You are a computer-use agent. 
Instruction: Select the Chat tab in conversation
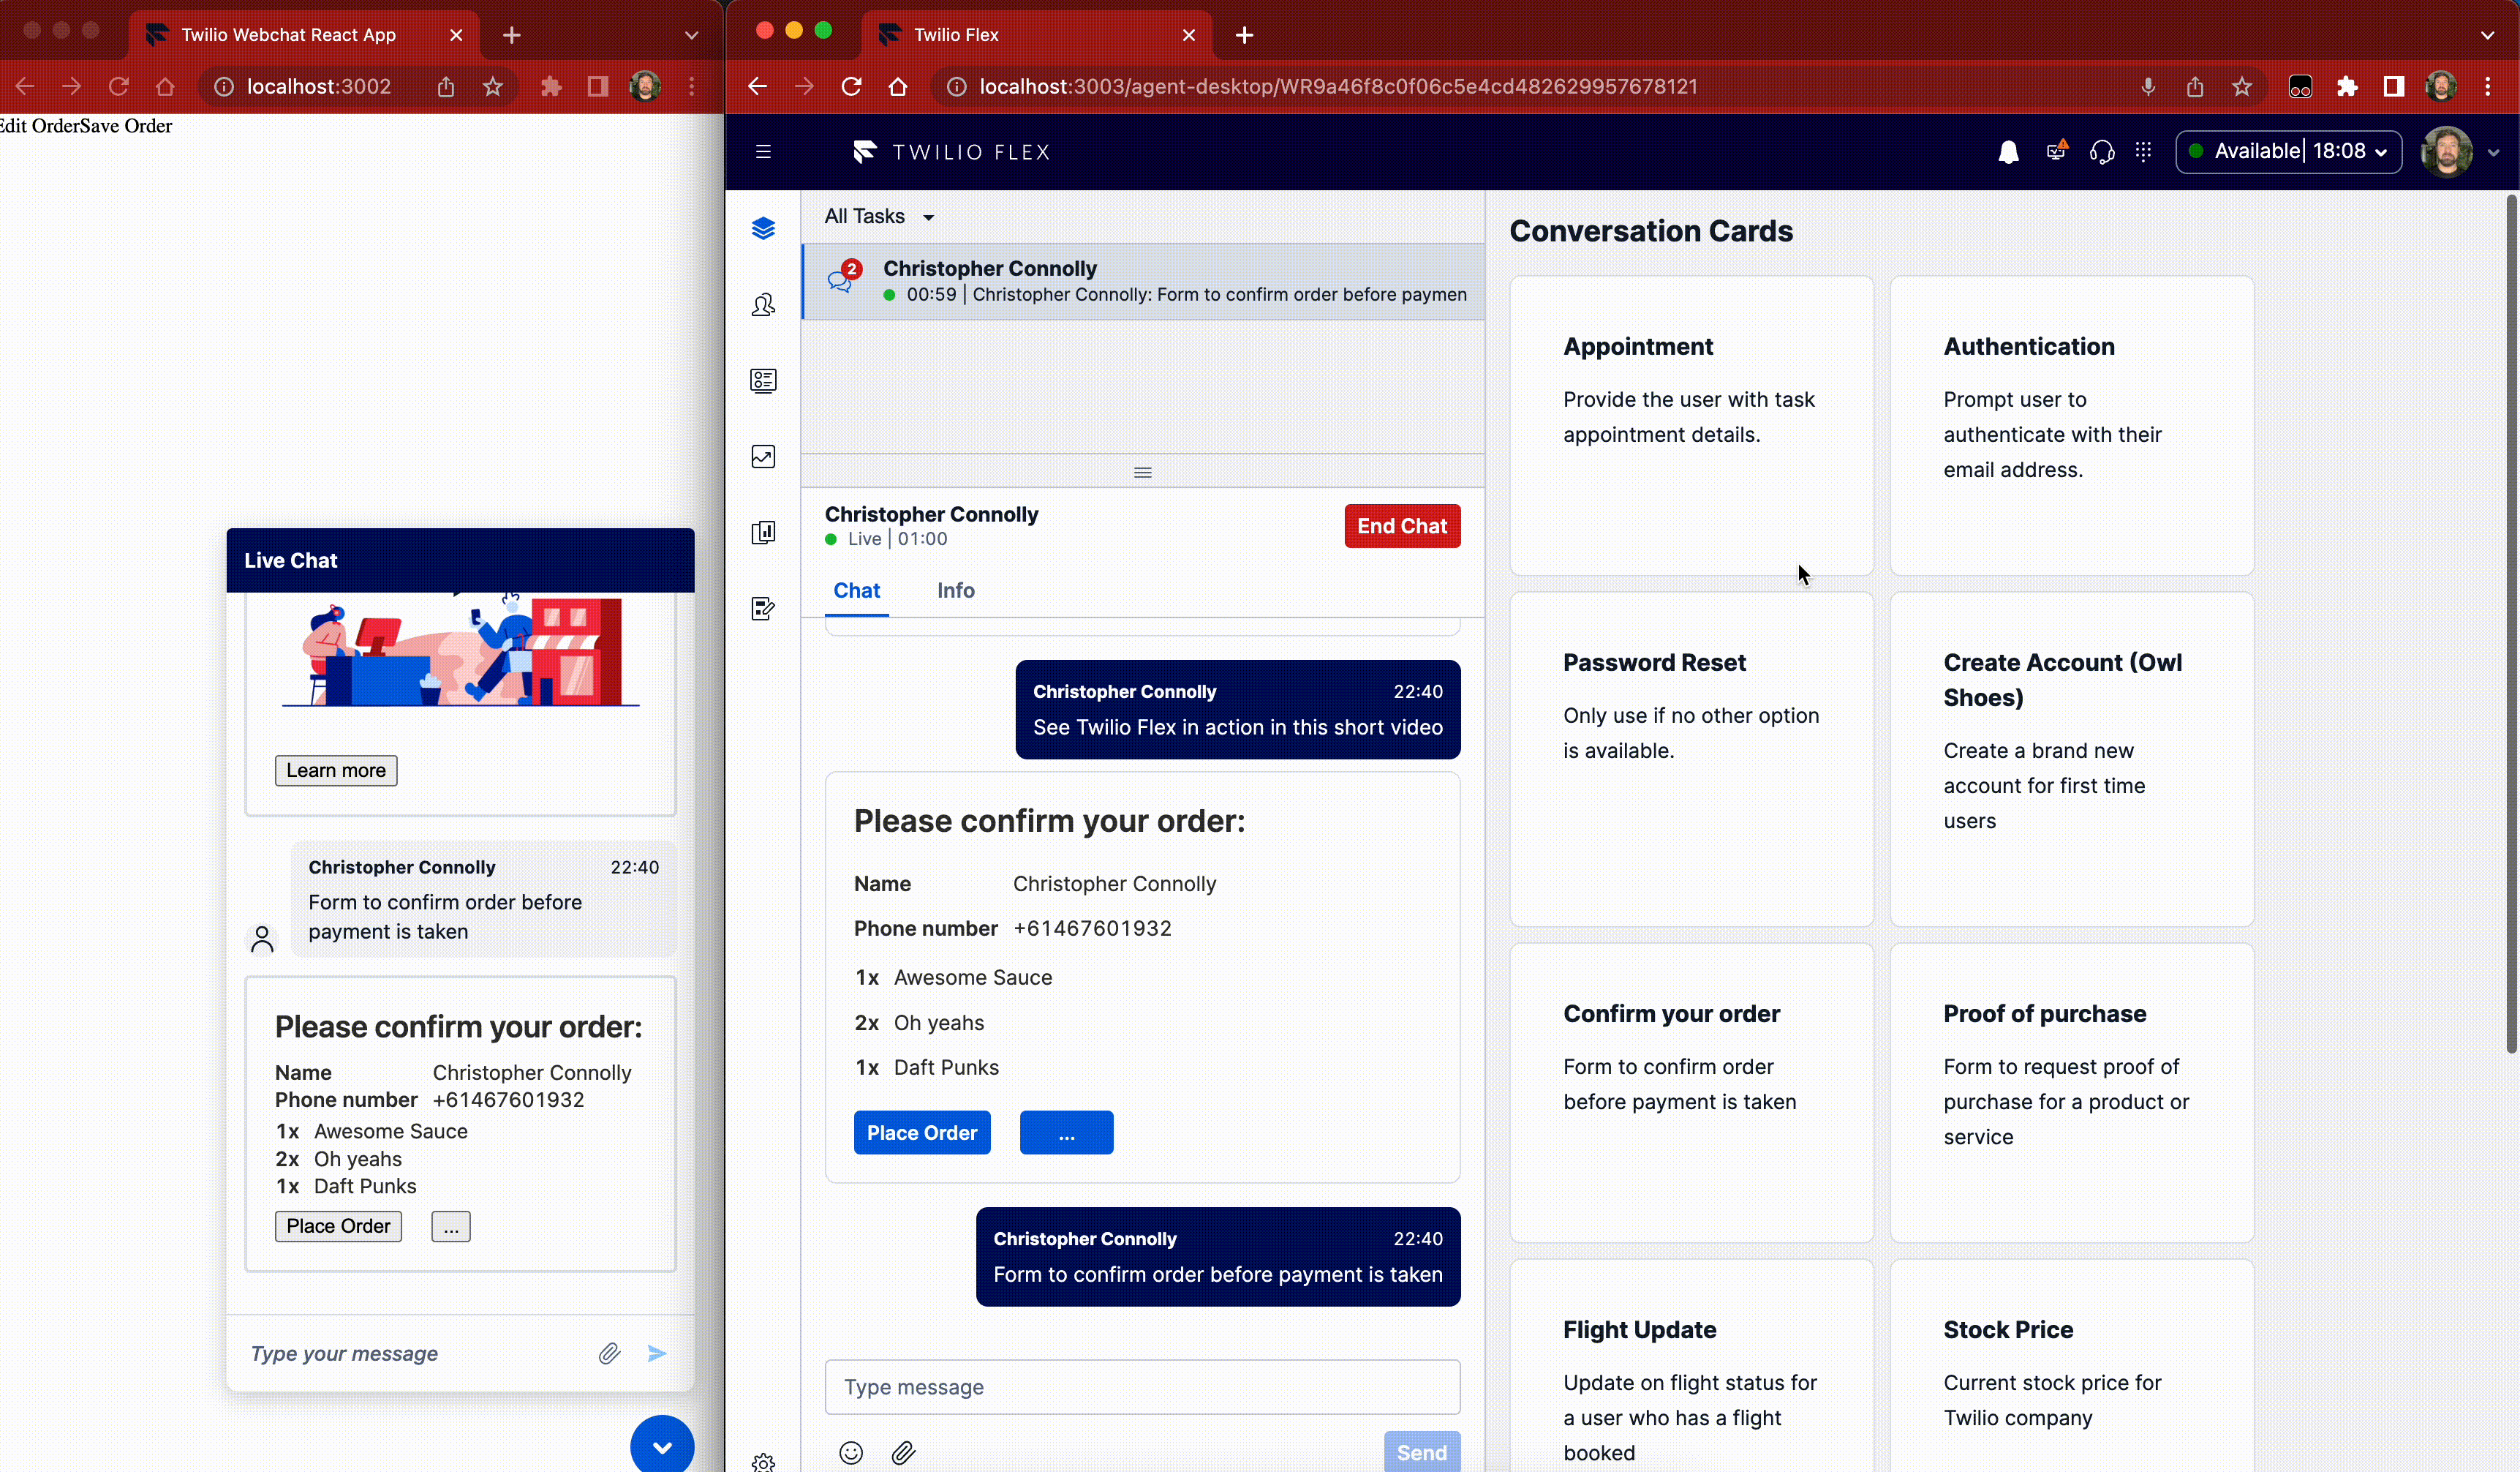(856, 590)
